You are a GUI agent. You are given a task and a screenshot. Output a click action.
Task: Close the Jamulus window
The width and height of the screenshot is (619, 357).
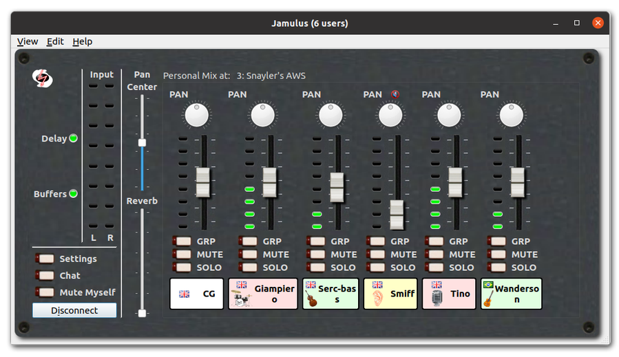coord(598,23)
